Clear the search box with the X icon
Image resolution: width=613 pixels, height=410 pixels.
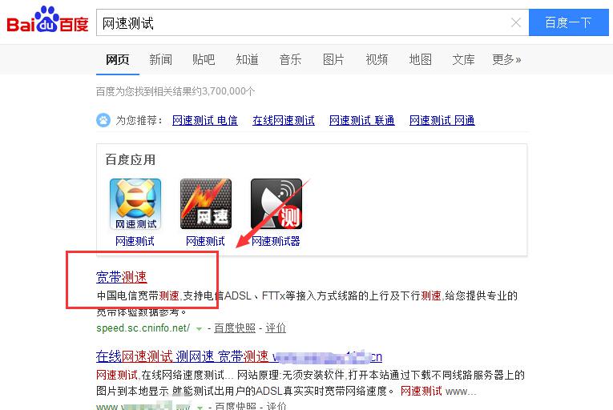(516, 22)
